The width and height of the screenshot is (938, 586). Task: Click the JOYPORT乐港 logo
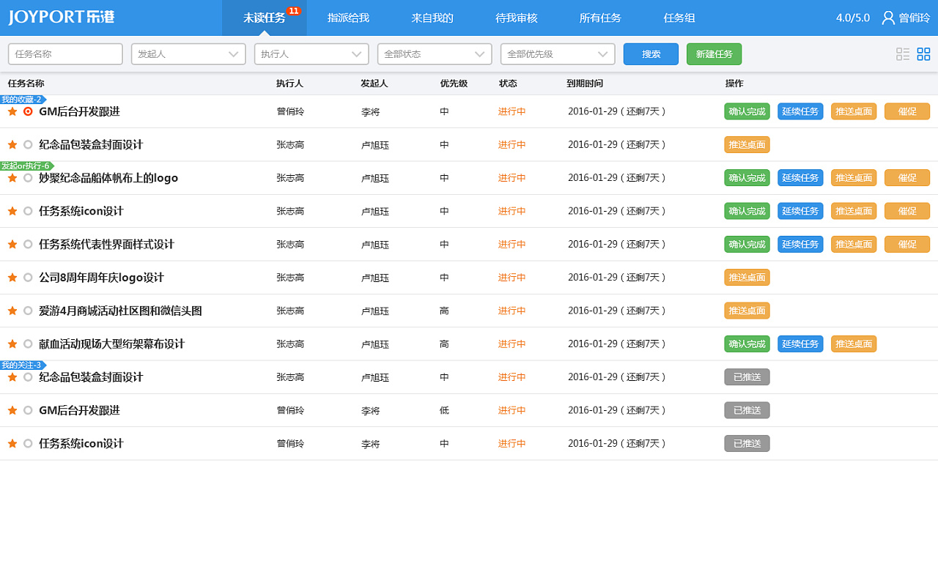(x=62, y=18)
